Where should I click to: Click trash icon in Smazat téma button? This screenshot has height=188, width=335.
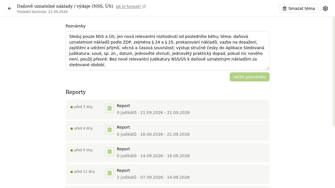click(284, 8)
